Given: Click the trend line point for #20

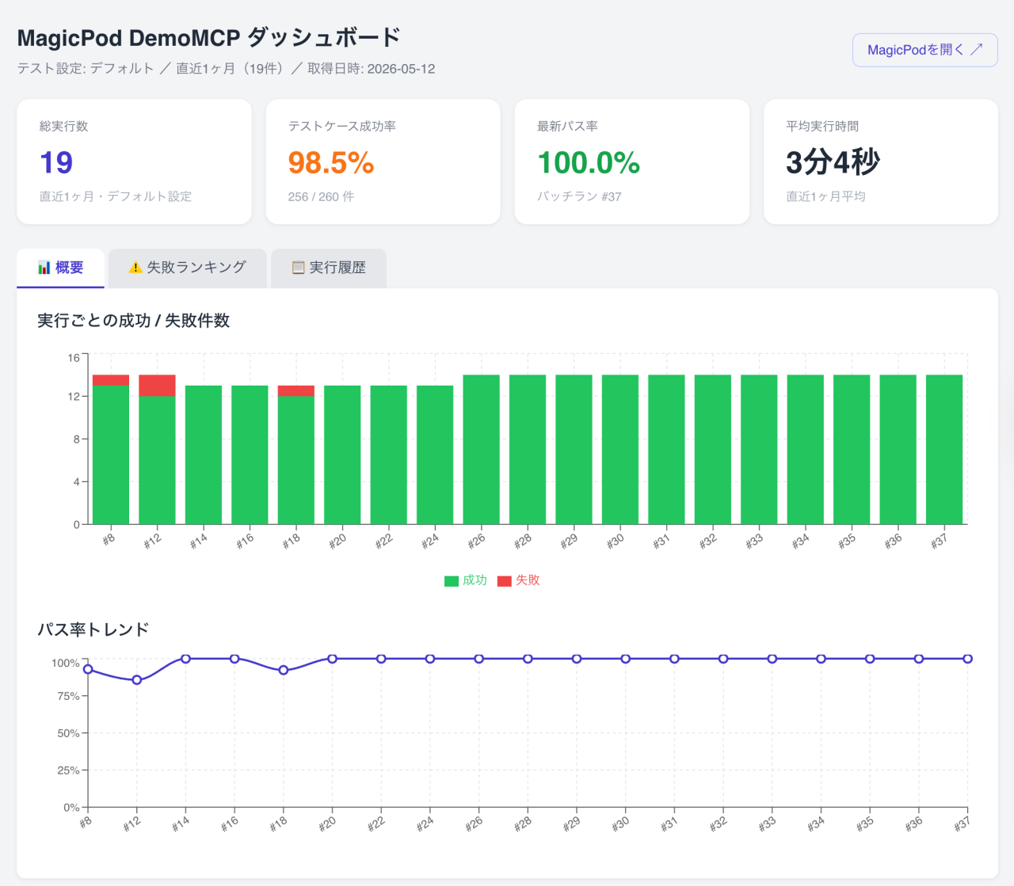Looking at the screenshot, I should [x=333, y=659].
